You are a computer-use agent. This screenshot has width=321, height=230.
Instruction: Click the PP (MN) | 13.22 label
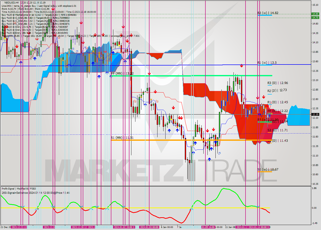click(x=122, y=73)
